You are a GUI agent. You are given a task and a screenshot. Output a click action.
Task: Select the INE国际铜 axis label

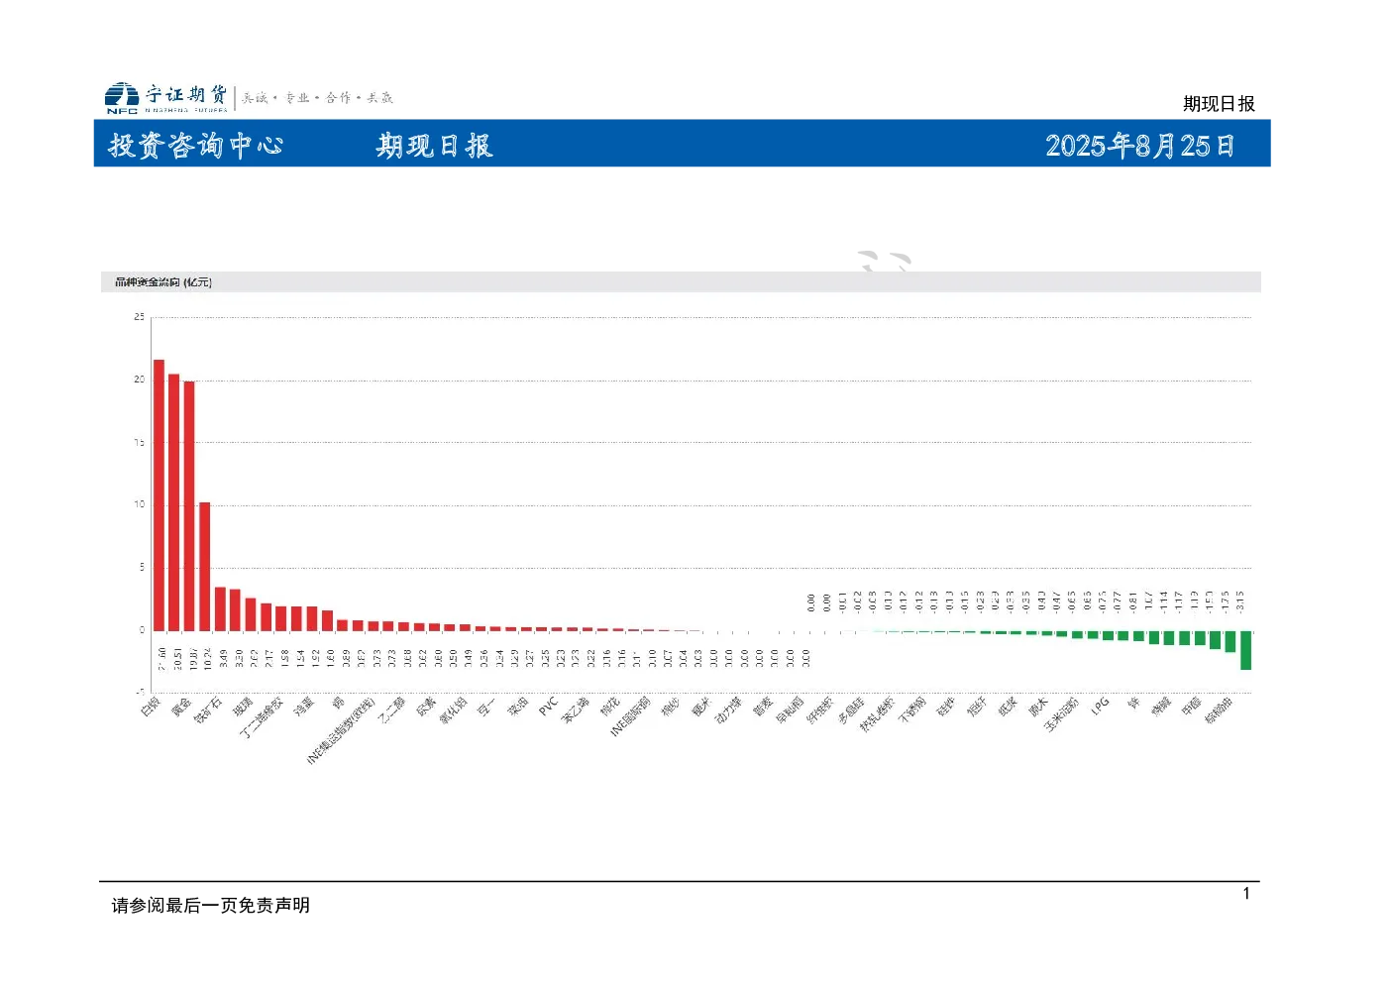click(x=630, y=715)
